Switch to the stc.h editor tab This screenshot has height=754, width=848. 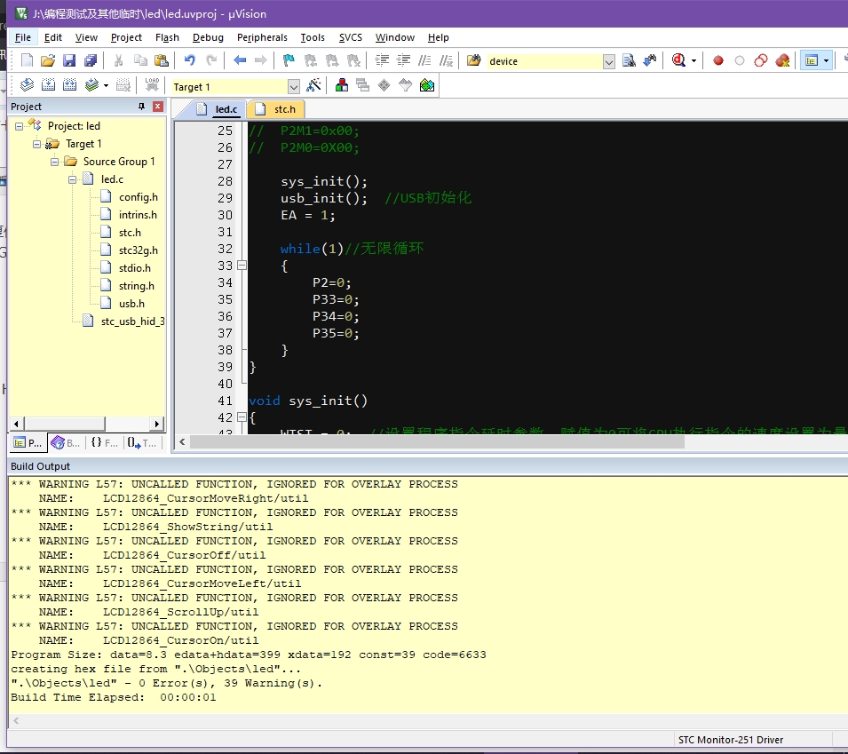pos(276,109)
